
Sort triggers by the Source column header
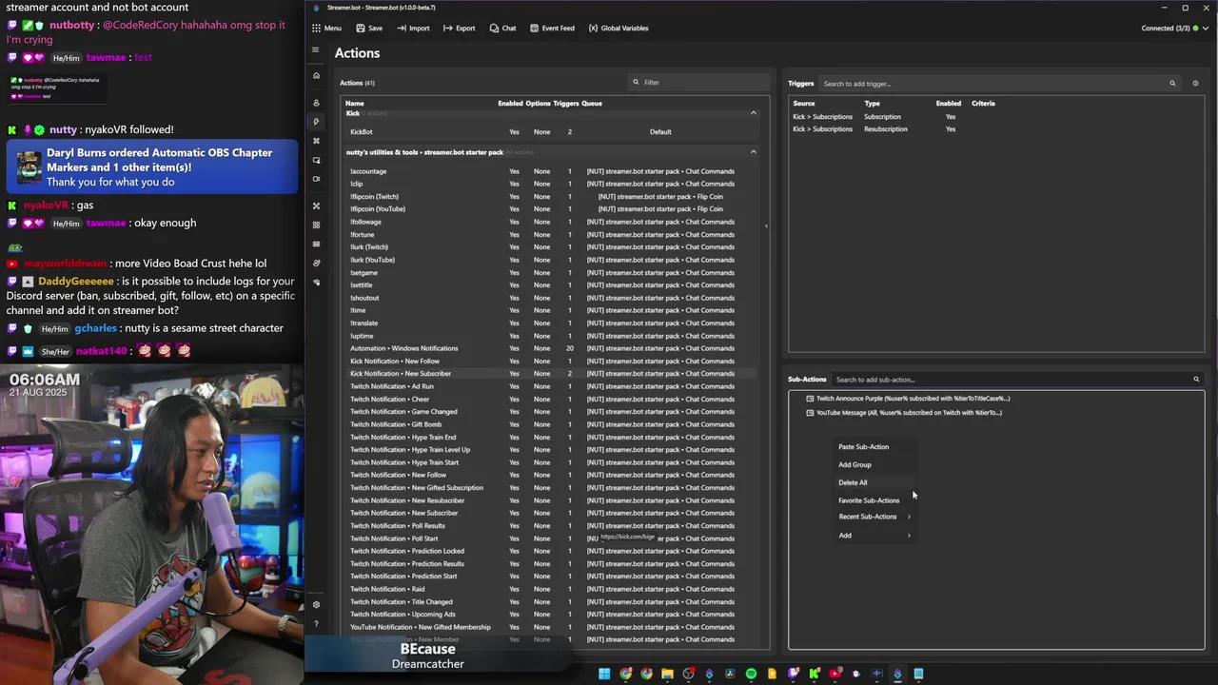pyautogui.click(x=804, y=103)
